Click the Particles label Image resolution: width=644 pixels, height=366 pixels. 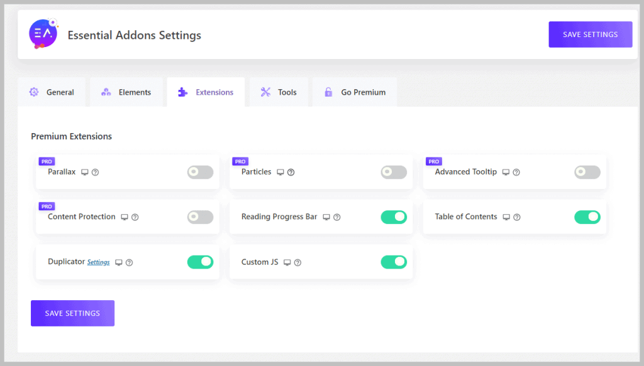[257, 172]
